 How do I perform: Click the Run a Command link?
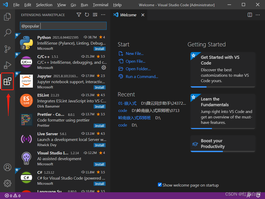(x=142, y=77)
